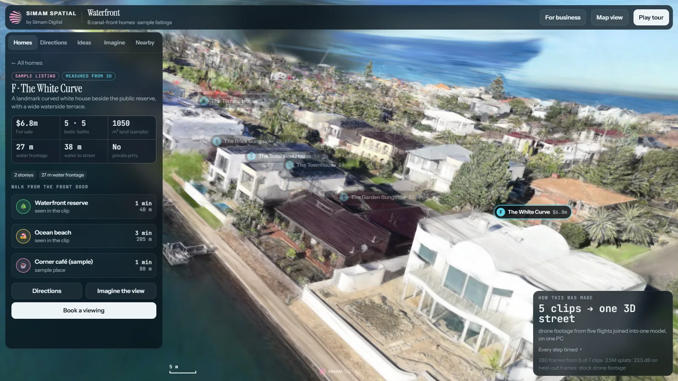Click marker F The White Curve
Screen dimensions: 678x381
pyautogui.click(x=533, y=212)
